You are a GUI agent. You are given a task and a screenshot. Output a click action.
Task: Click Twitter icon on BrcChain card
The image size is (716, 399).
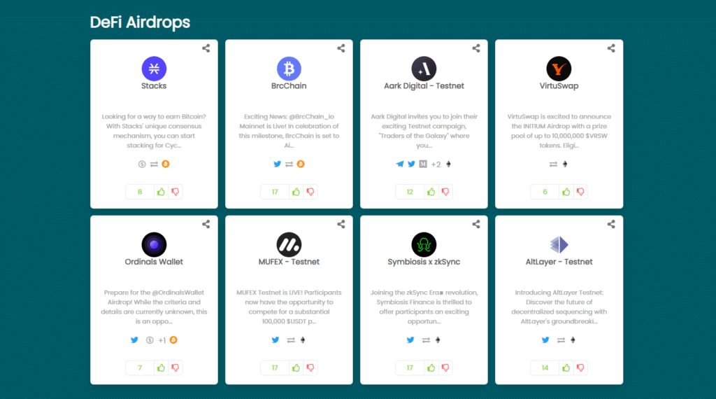(x=277, y=164)
